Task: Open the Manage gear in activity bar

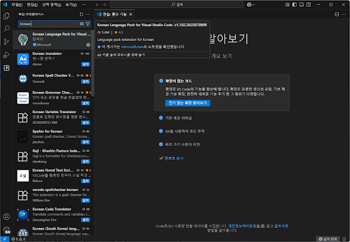Action: (x=7, y=230)
